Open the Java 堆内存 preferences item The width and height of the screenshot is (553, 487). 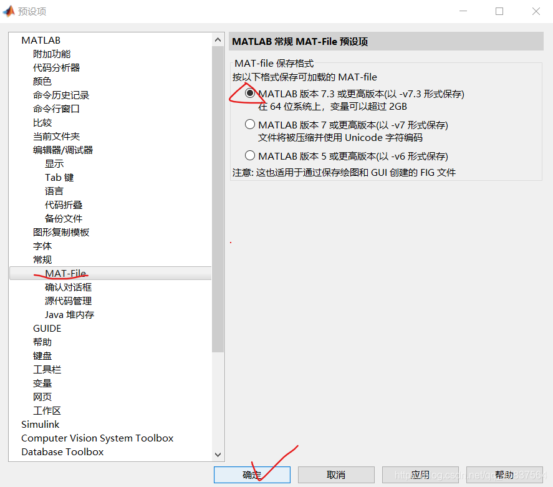click(69, 315)
